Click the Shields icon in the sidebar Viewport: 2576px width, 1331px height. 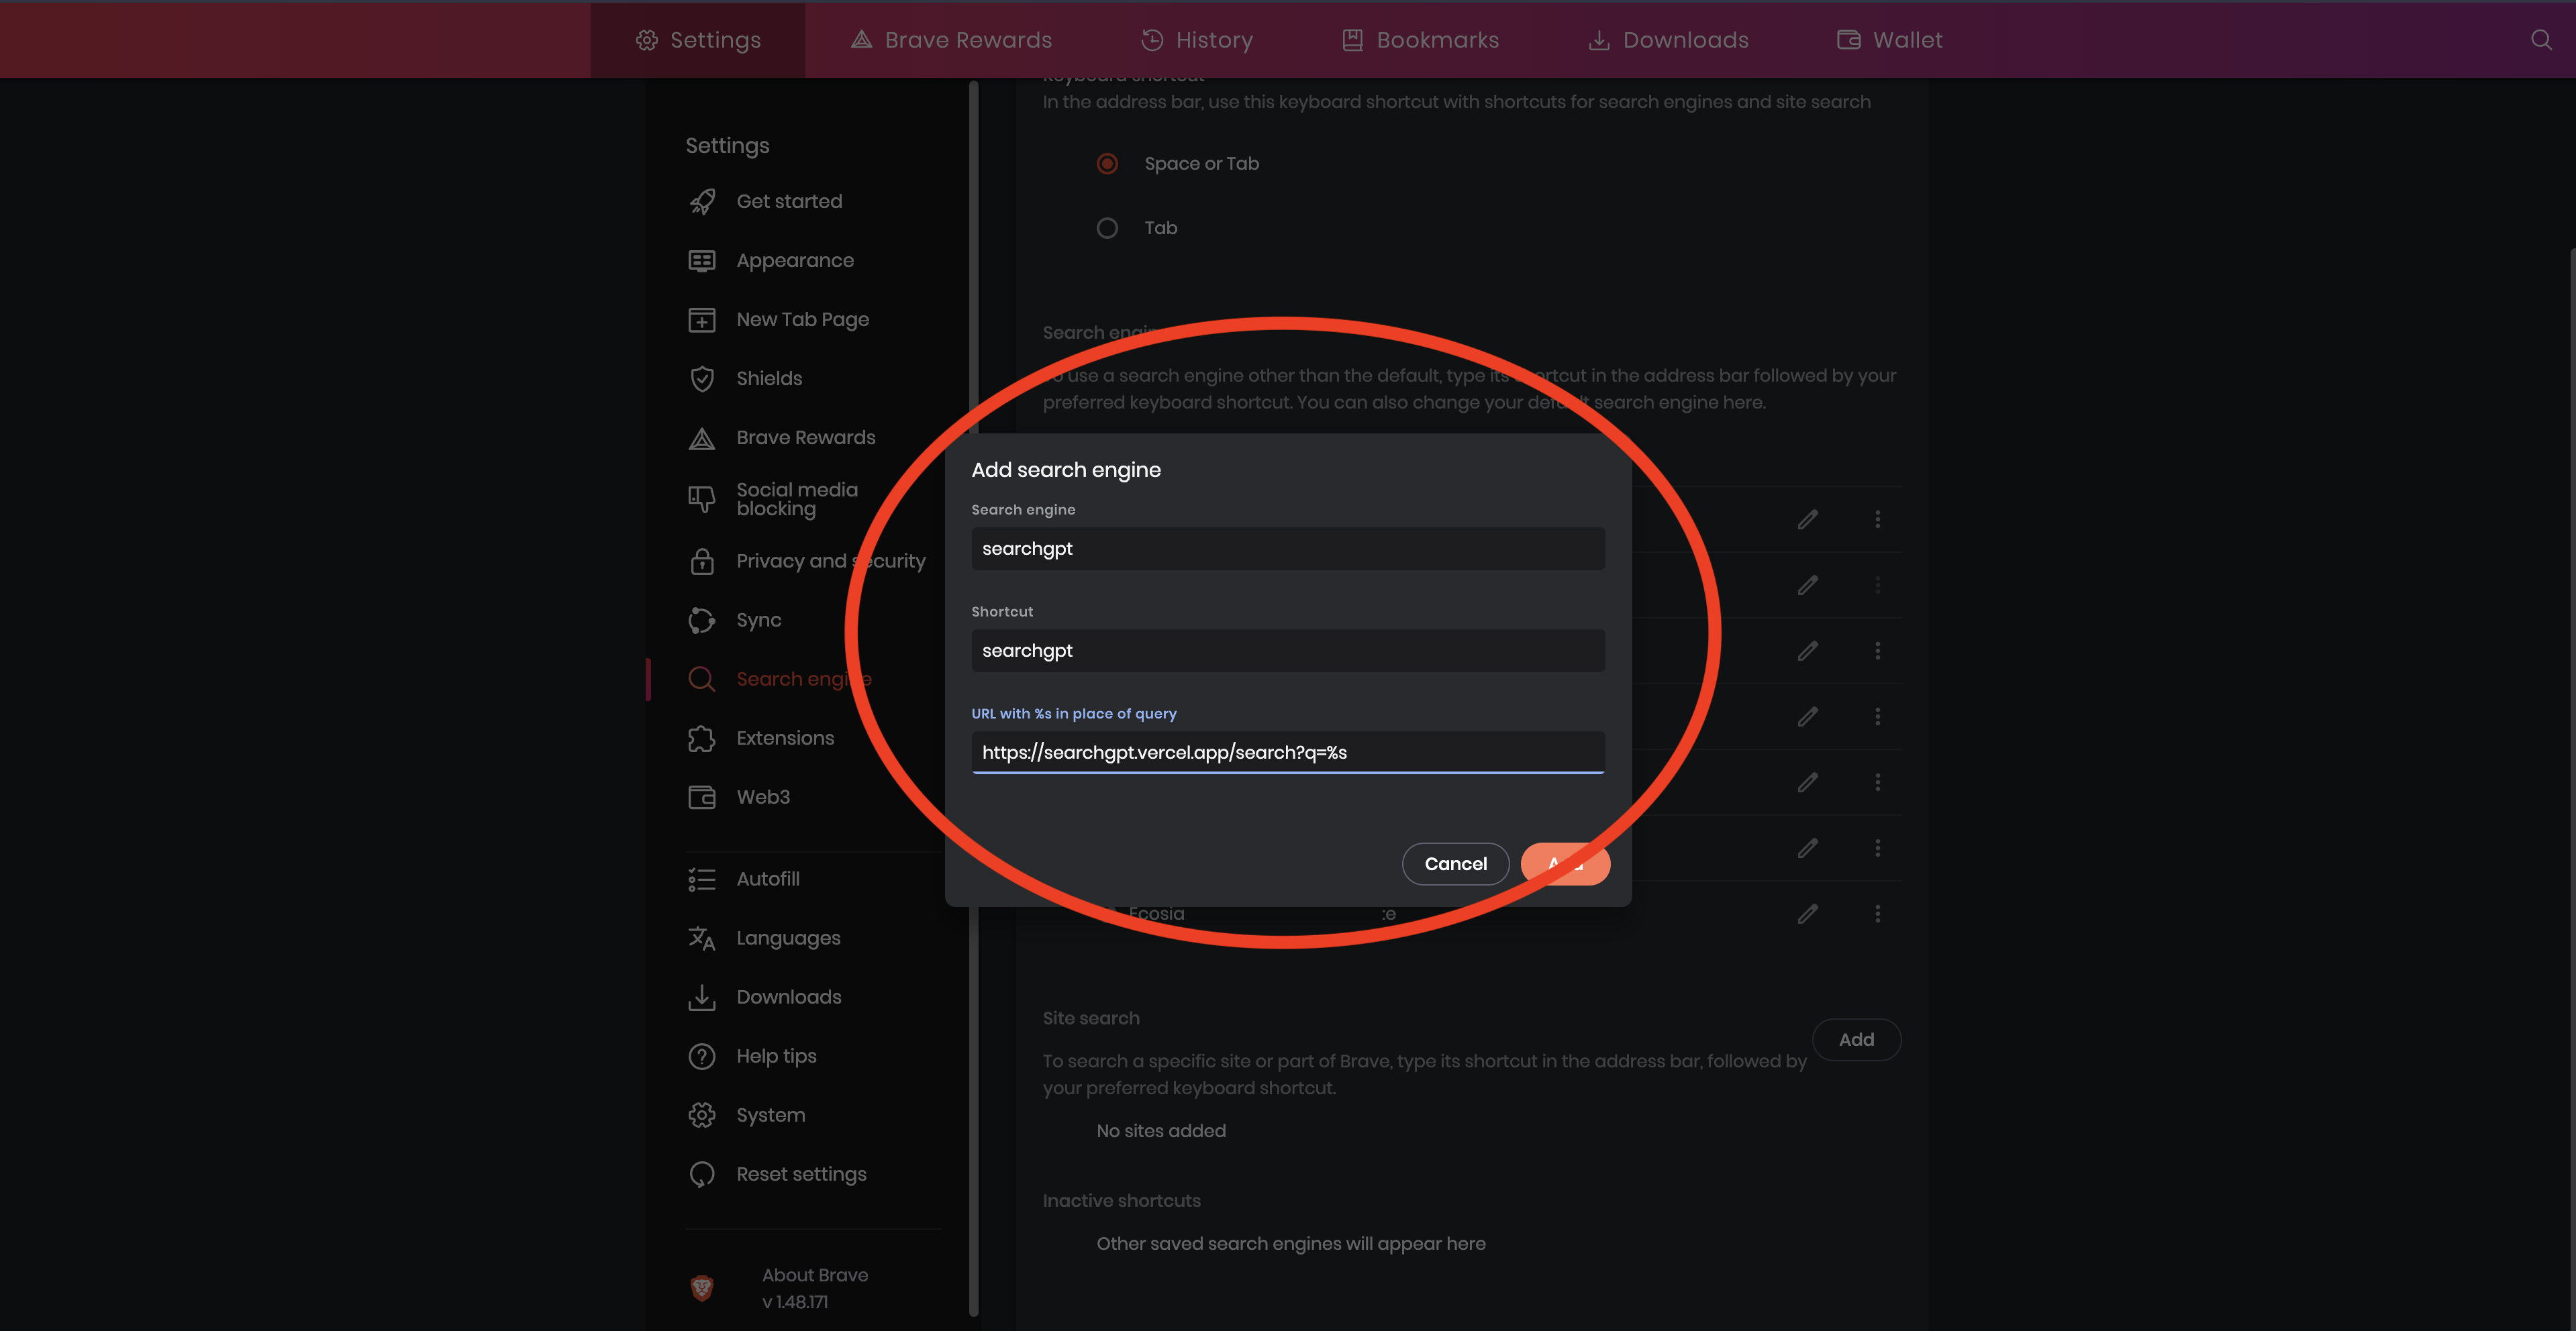(x=703, y=378)
